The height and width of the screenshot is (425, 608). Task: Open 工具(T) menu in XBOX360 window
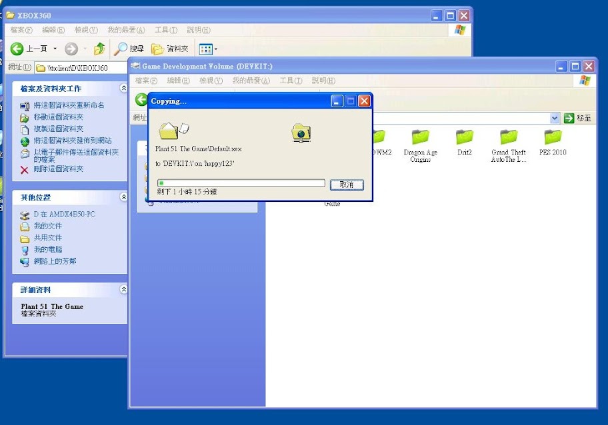pyautogui.click(x=166, y=30)
